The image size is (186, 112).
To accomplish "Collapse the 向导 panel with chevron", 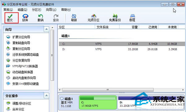I will 46,29.
